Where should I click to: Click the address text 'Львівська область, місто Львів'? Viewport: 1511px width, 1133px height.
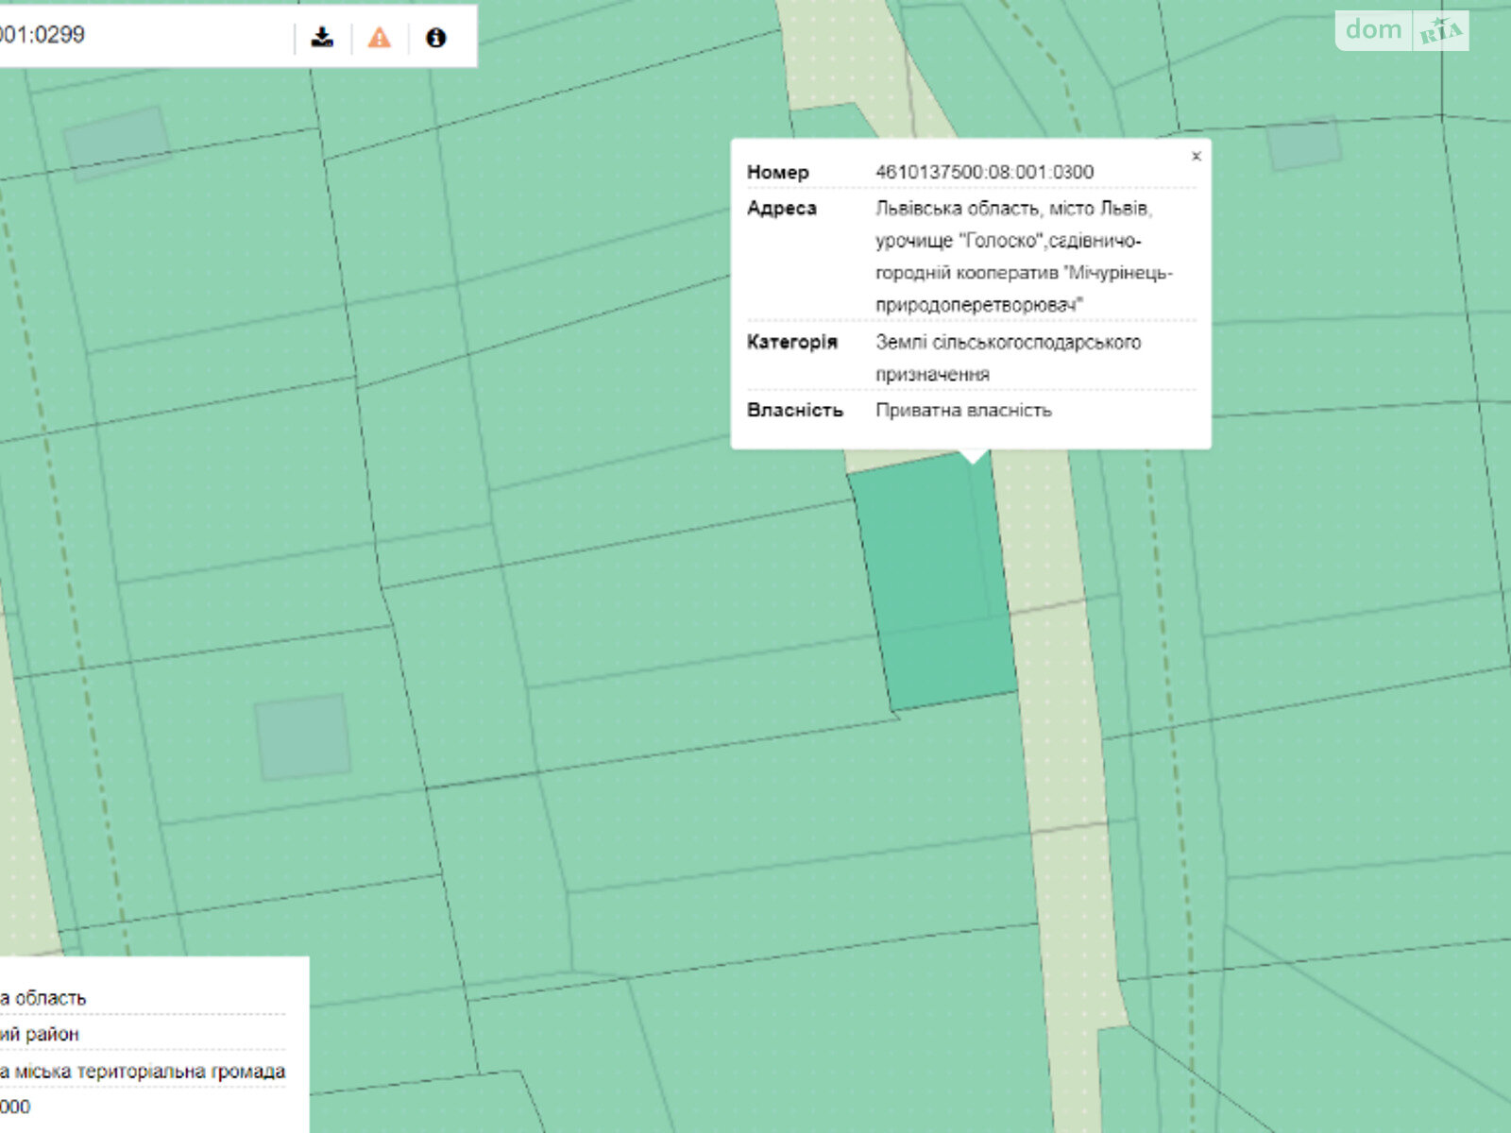(1013, 208)
